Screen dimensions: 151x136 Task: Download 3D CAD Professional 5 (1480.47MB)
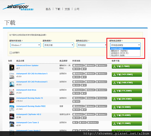coord(127,83)
